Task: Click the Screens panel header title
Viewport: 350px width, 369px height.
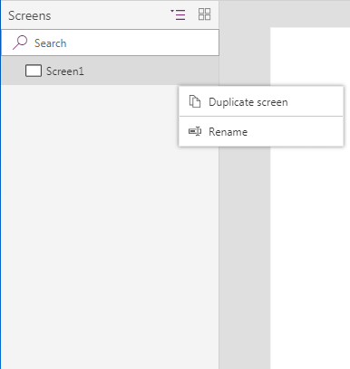Action: point(30,15)
